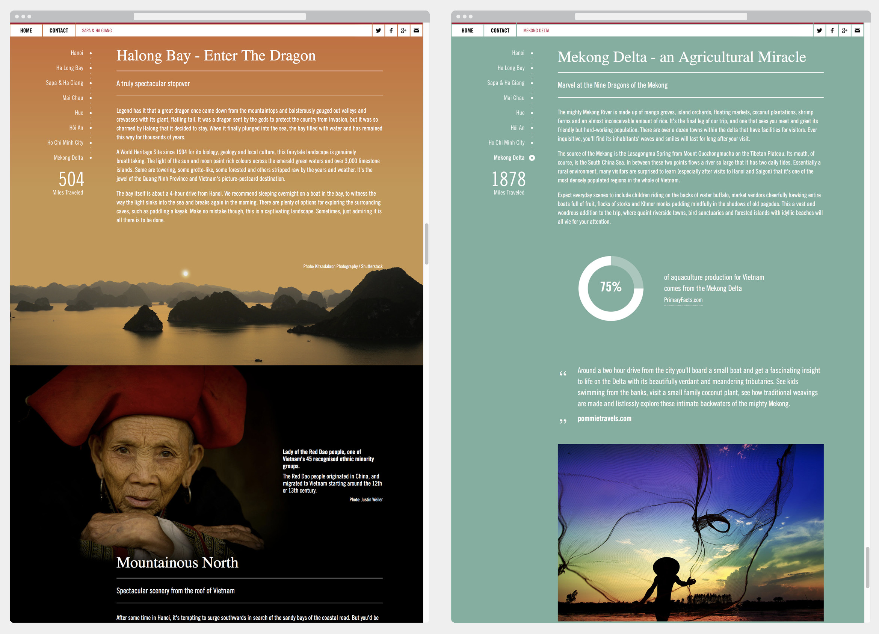The image size is (879, 634).
Task: Click Facebook share icon in left window
Action: pyautogui.click(x=391, y=30)
